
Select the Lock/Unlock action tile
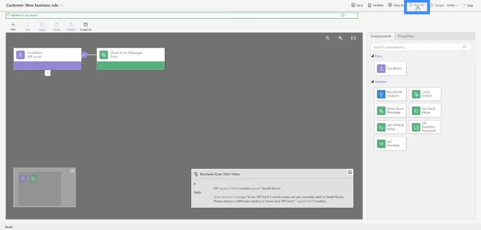point(425,94)
